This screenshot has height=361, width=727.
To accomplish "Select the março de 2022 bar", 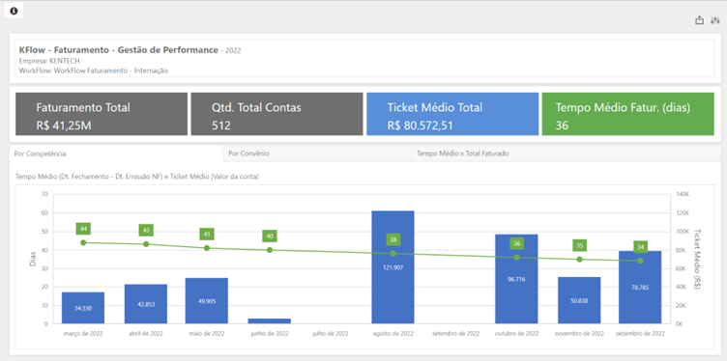I will point(83,308).
